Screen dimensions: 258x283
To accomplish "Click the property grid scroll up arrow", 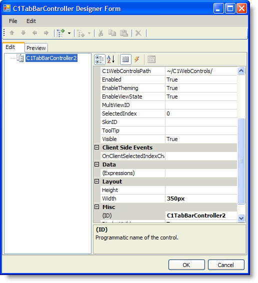I will (x=241, y=71).
